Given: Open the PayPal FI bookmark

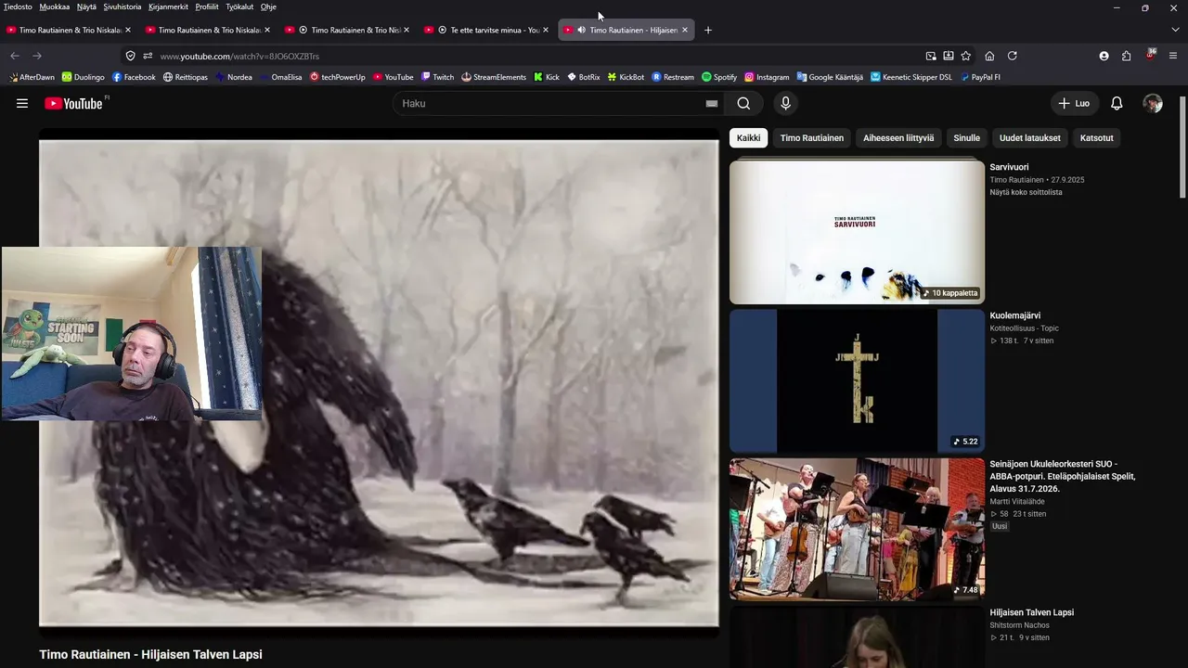Looking at the screenshot, I should (980, 77).
